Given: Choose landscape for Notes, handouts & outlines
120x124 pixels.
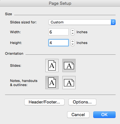Looking at the screenshot, I should (69, 83).
